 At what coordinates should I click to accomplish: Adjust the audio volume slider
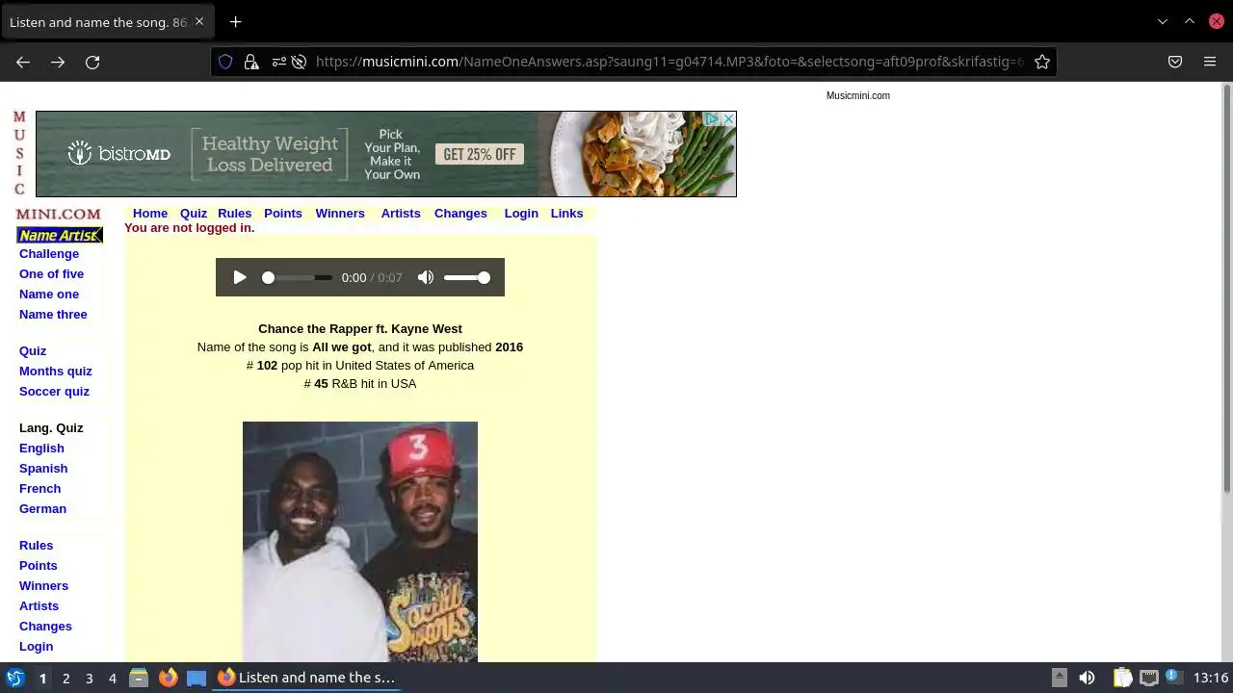point(466,277)
